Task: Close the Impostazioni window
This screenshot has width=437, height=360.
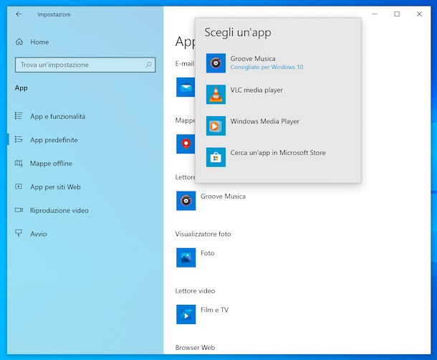Action: point(419,14)
